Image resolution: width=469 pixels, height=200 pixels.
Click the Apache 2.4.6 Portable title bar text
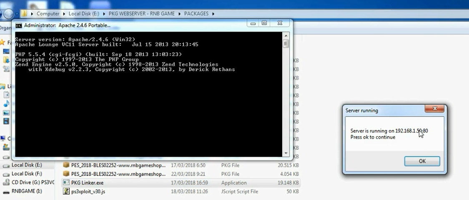tap(67, 25)
